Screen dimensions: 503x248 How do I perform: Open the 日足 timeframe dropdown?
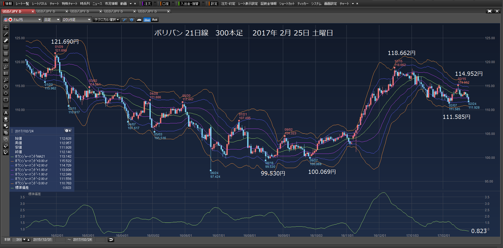[52, 20]
